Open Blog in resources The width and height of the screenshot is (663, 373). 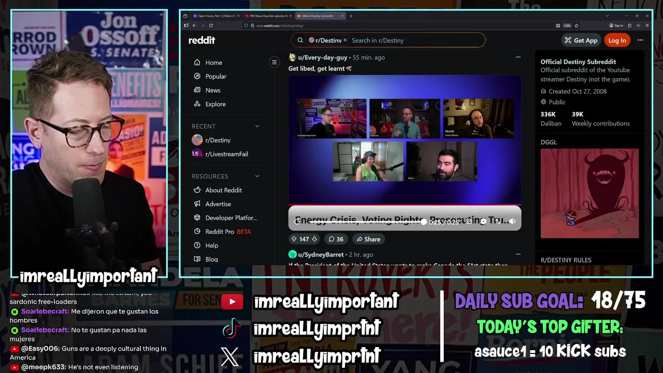coord(206,259)
